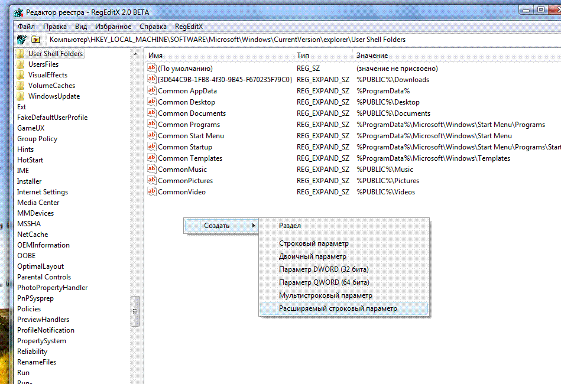
Task: Click the WindowsUpdate folder icon
Action: (21, 96)
